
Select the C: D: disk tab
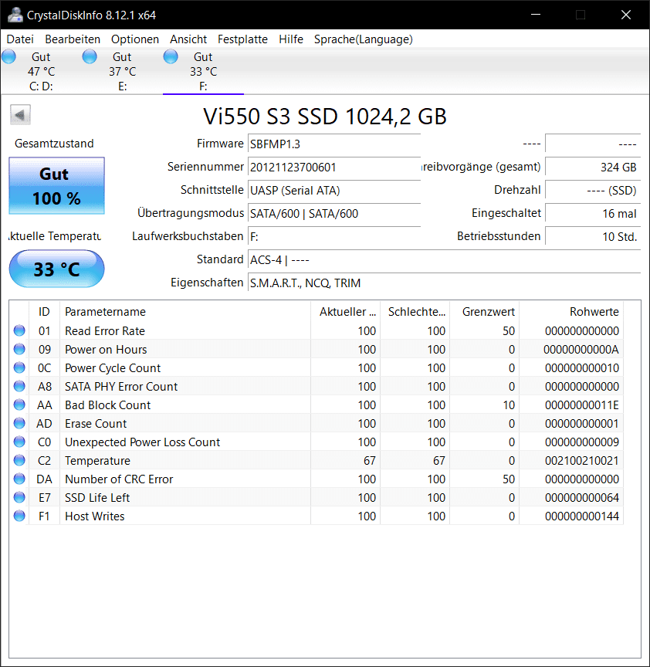pos(41,72)
